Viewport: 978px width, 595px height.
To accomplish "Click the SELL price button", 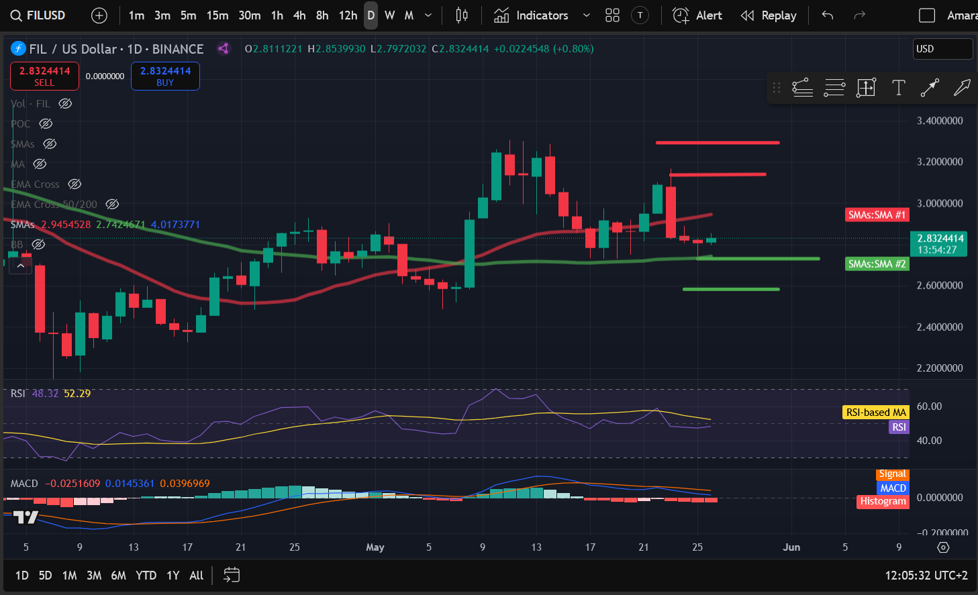I will point(44,76).
